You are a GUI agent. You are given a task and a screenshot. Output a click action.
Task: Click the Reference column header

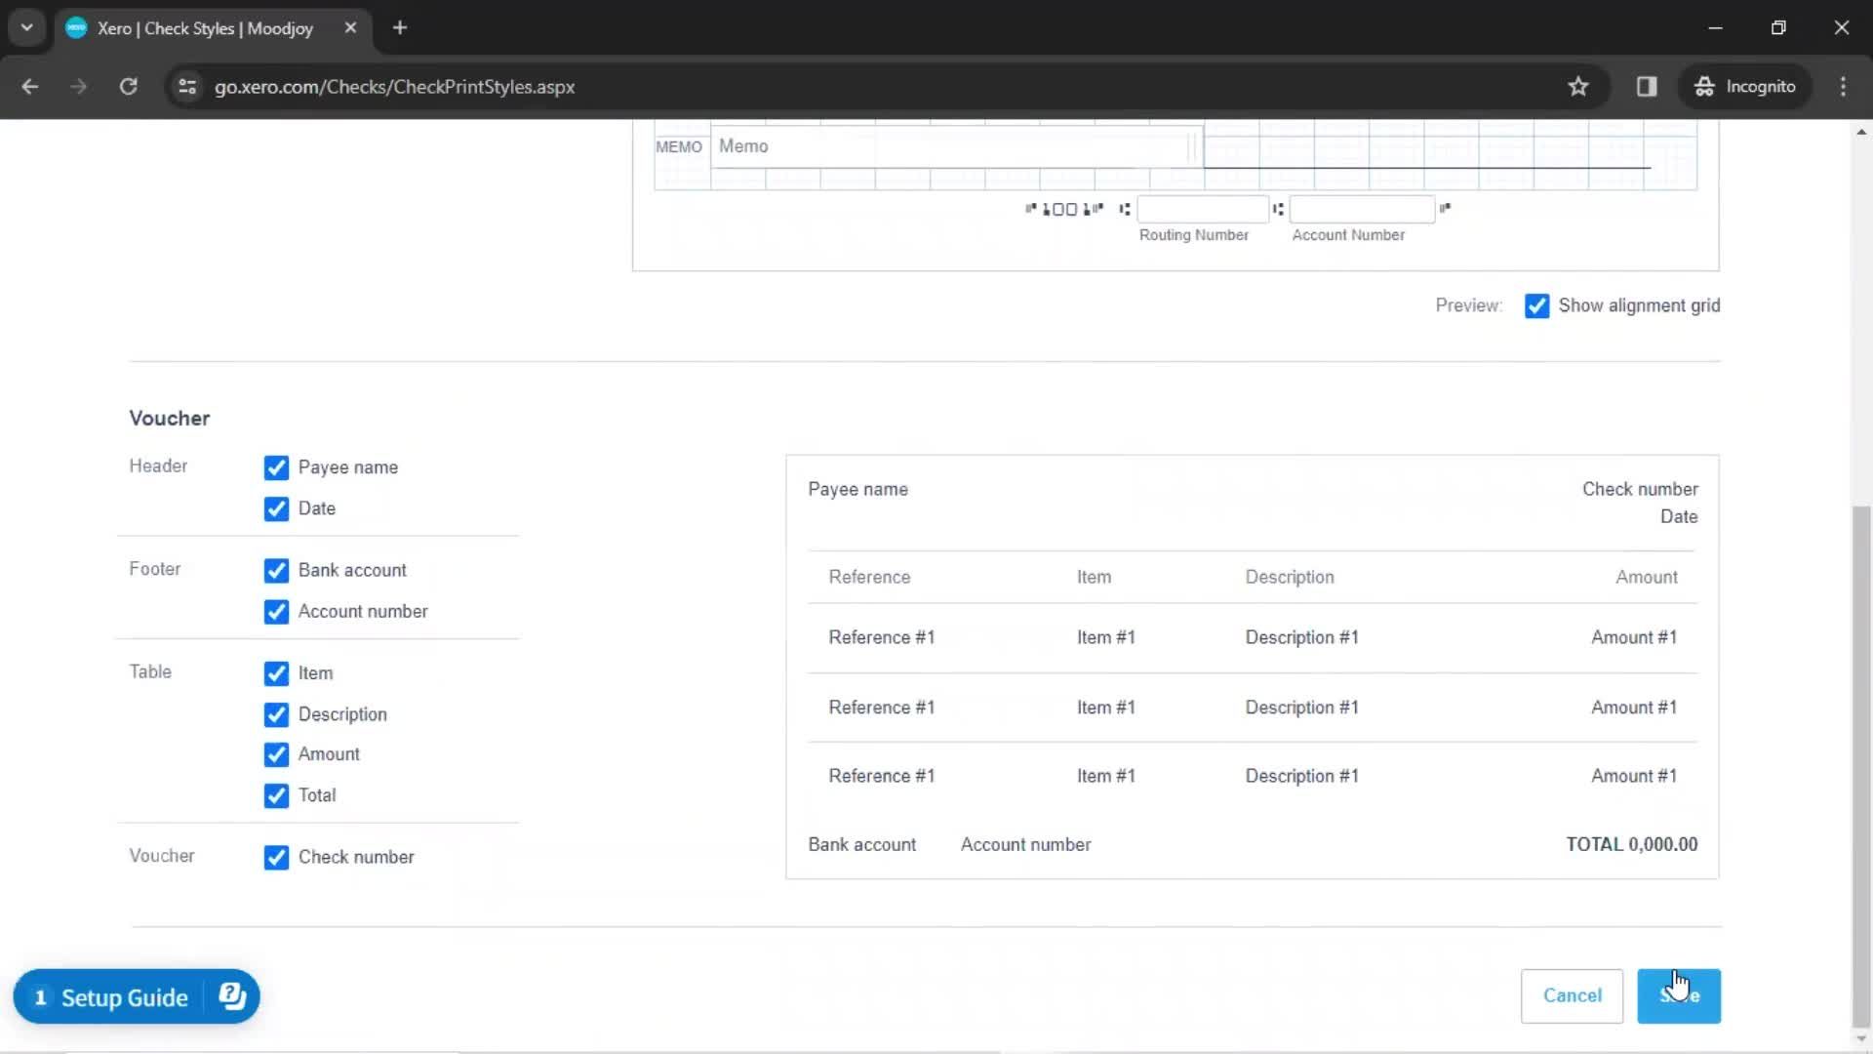869,577
